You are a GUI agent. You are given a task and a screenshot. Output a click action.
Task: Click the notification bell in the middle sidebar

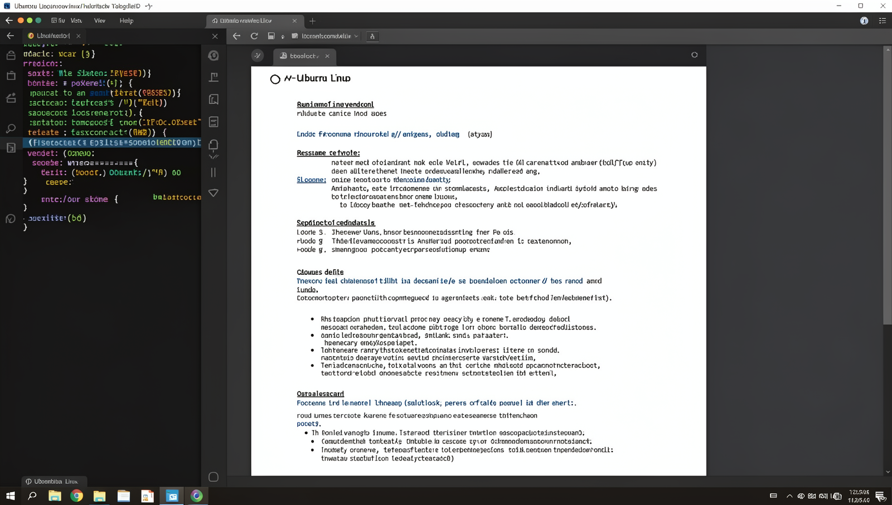pos(214,145)
